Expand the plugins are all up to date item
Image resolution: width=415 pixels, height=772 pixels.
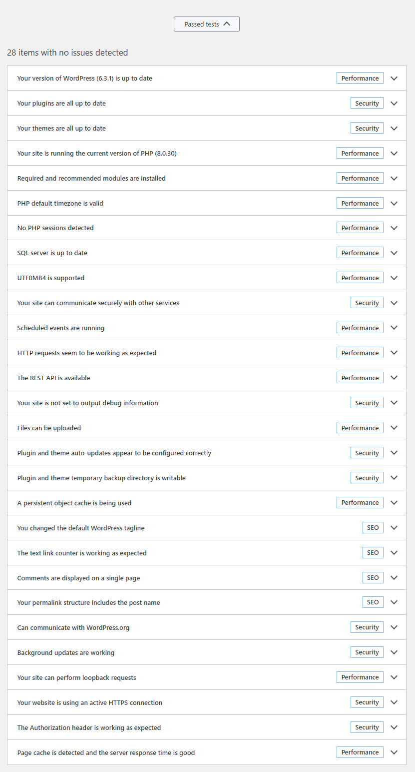[394, 104]
